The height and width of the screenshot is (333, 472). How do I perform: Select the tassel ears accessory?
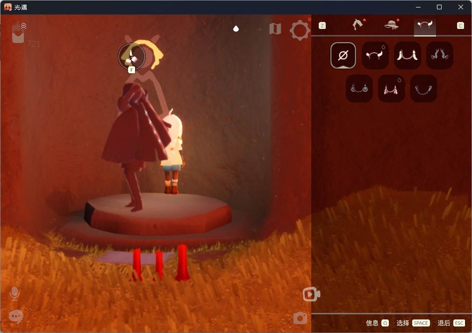coord(391,88)
